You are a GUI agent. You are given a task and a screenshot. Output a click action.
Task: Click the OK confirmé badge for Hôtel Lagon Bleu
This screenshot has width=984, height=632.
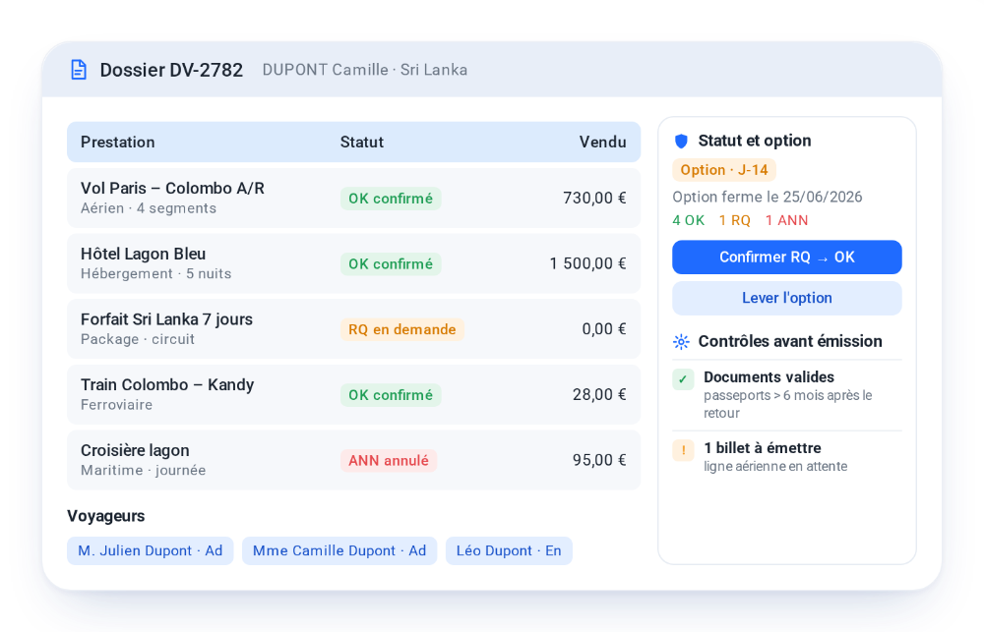point(391,264)
